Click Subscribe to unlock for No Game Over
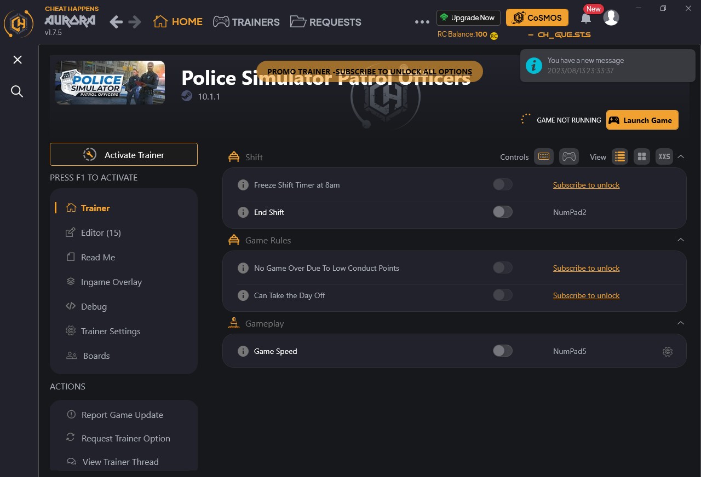The width and height of the screenshot is (701, 477). 586,268
